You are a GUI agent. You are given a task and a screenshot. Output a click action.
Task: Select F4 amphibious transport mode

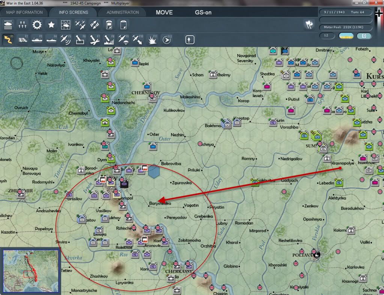(51, 39)
